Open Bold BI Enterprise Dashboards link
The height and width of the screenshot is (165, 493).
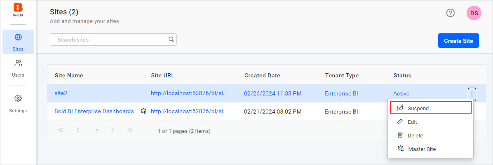(x=94, y=111)
